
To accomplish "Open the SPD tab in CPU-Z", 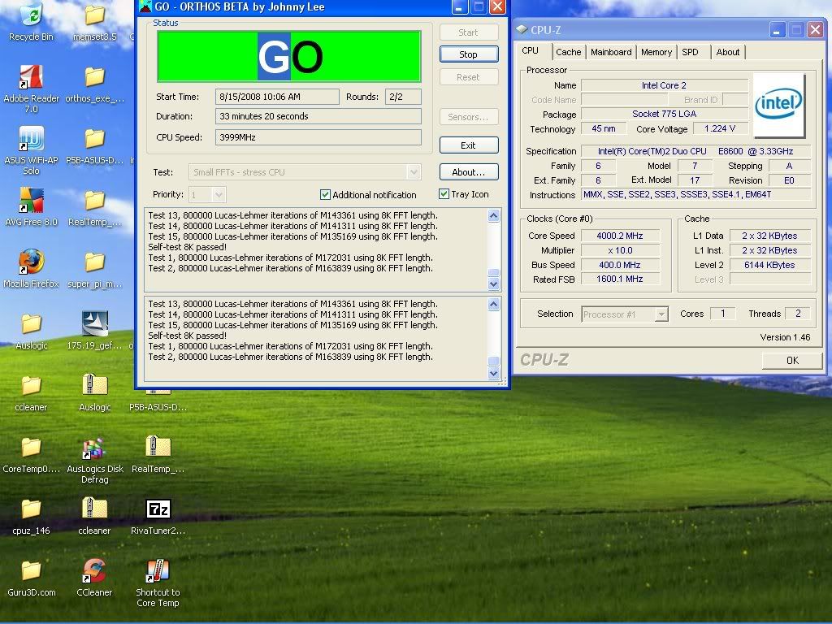I will click(x=691, y=52).
